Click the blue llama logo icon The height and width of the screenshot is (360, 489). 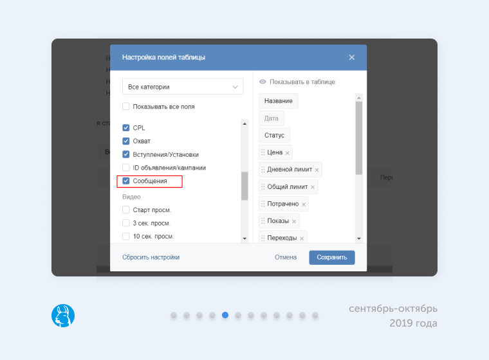(63, 316)
